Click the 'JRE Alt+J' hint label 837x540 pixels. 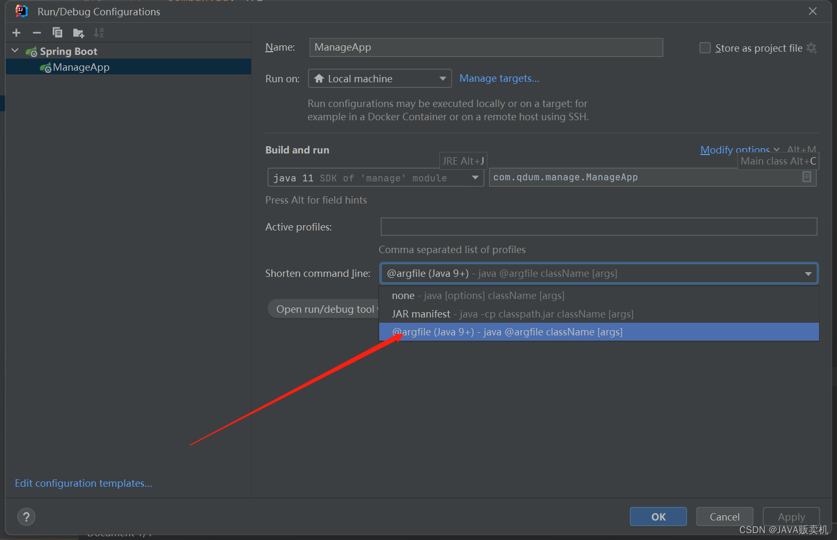point(463,161)
